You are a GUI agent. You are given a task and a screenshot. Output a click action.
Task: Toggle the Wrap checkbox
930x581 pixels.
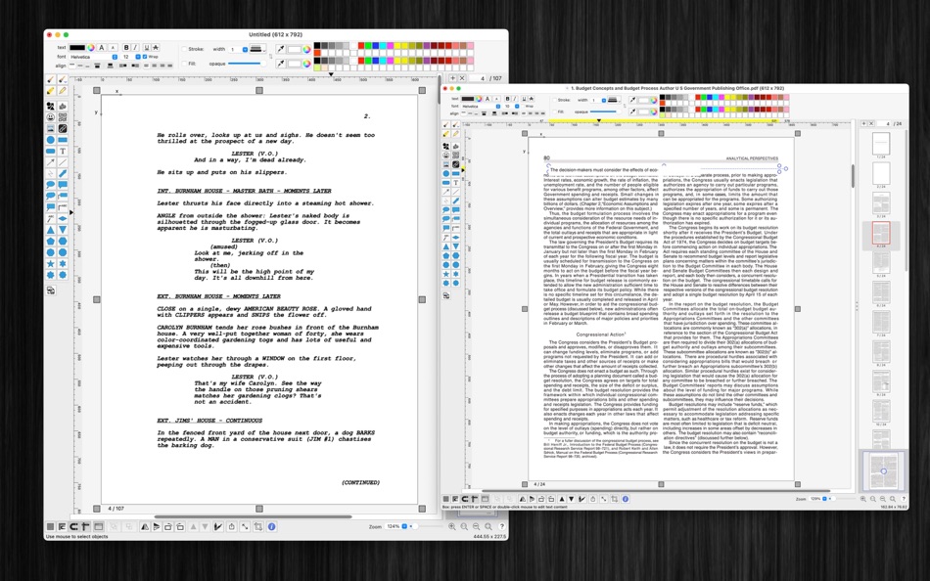[145, 57]
